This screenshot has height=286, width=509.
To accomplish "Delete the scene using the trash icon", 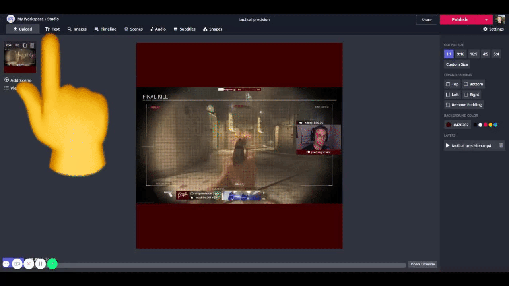I will 32,45.
